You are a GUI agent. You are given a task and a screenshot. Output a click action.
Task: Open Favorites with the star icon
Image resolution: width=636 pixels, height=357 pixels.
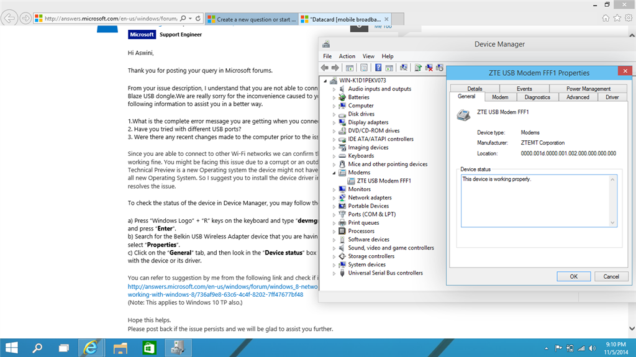(617, 18)
